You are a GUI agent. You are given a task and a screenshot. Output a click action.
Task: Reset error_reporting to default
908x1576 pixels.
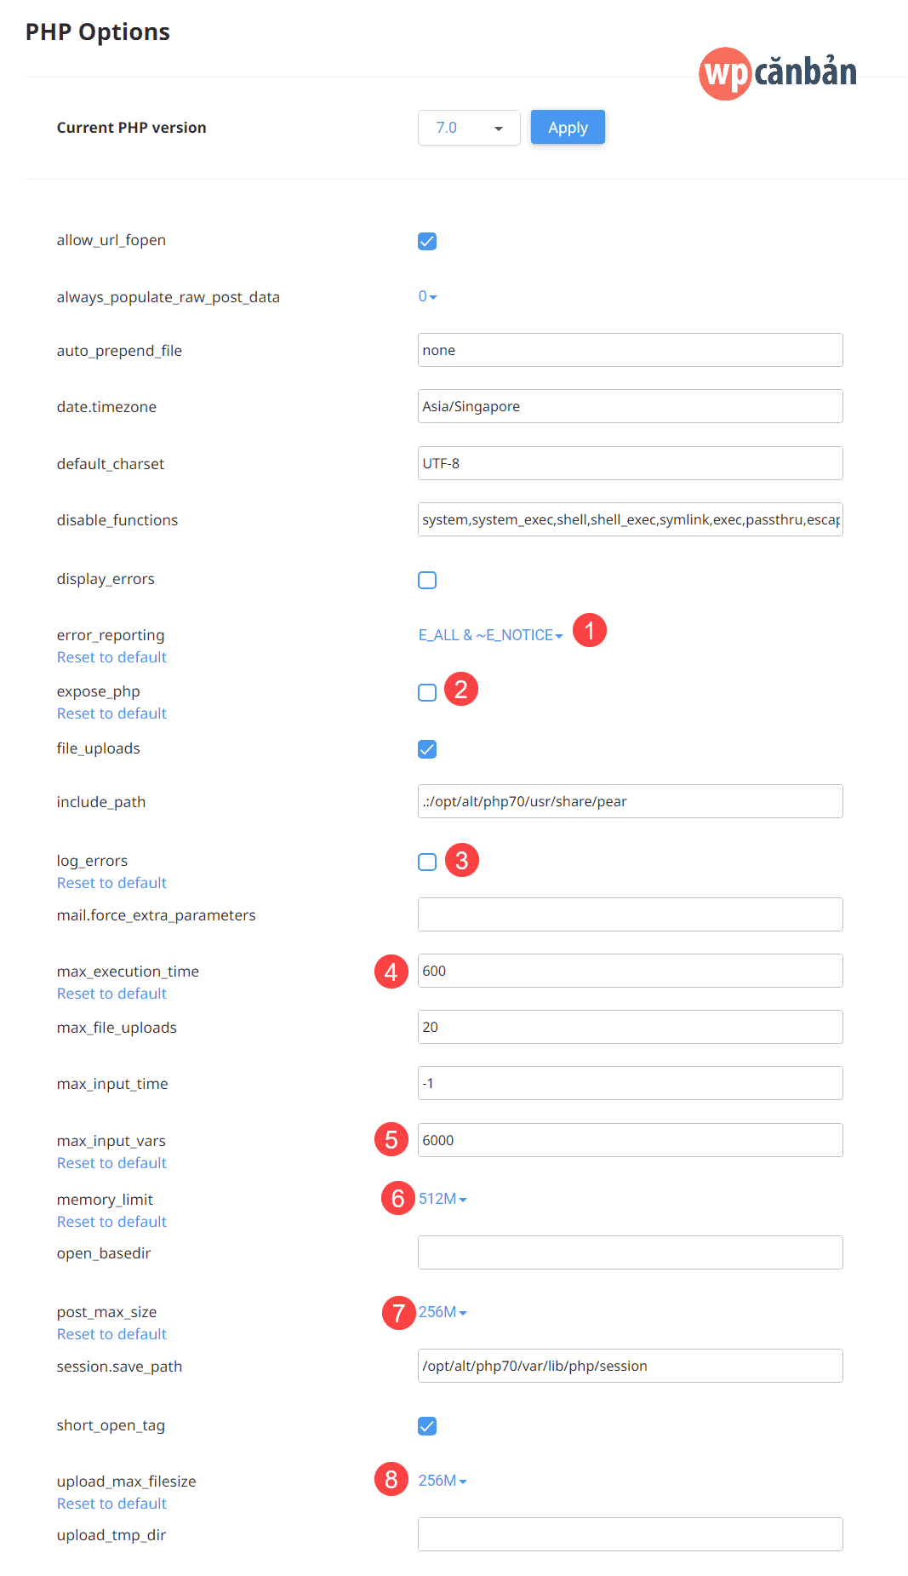click(111, 656)
